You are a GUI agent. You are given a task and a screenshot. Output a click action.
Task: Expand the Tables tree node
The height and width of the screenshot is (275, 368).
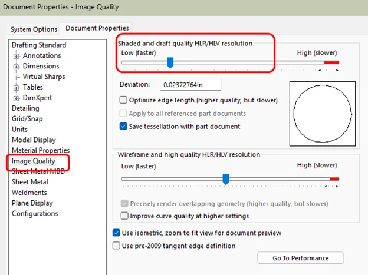[17, 88]
